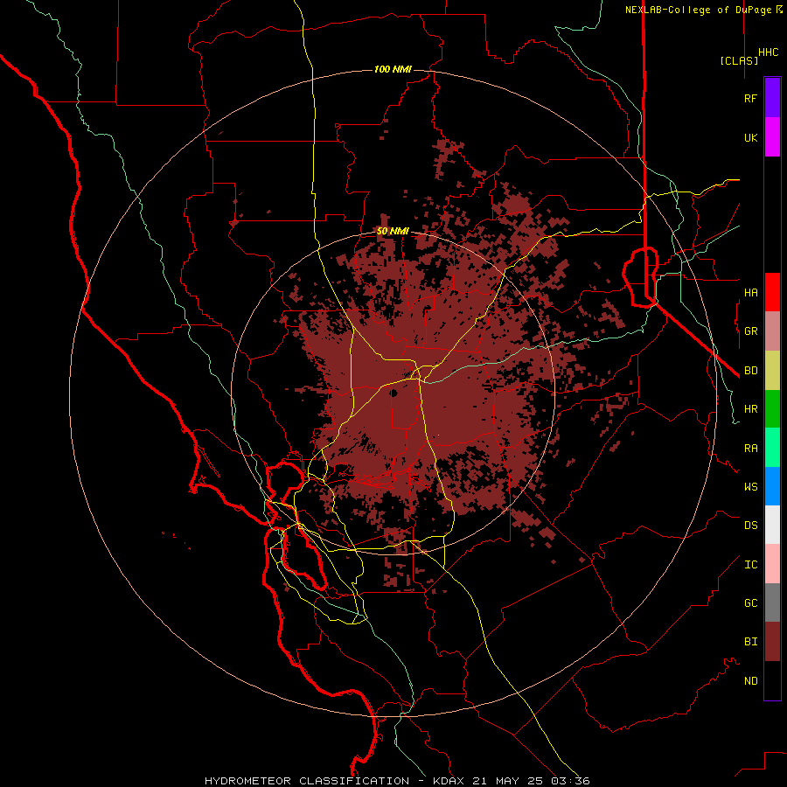Click the BD legend label
The image size is (787, 787).
click(750, 371)
